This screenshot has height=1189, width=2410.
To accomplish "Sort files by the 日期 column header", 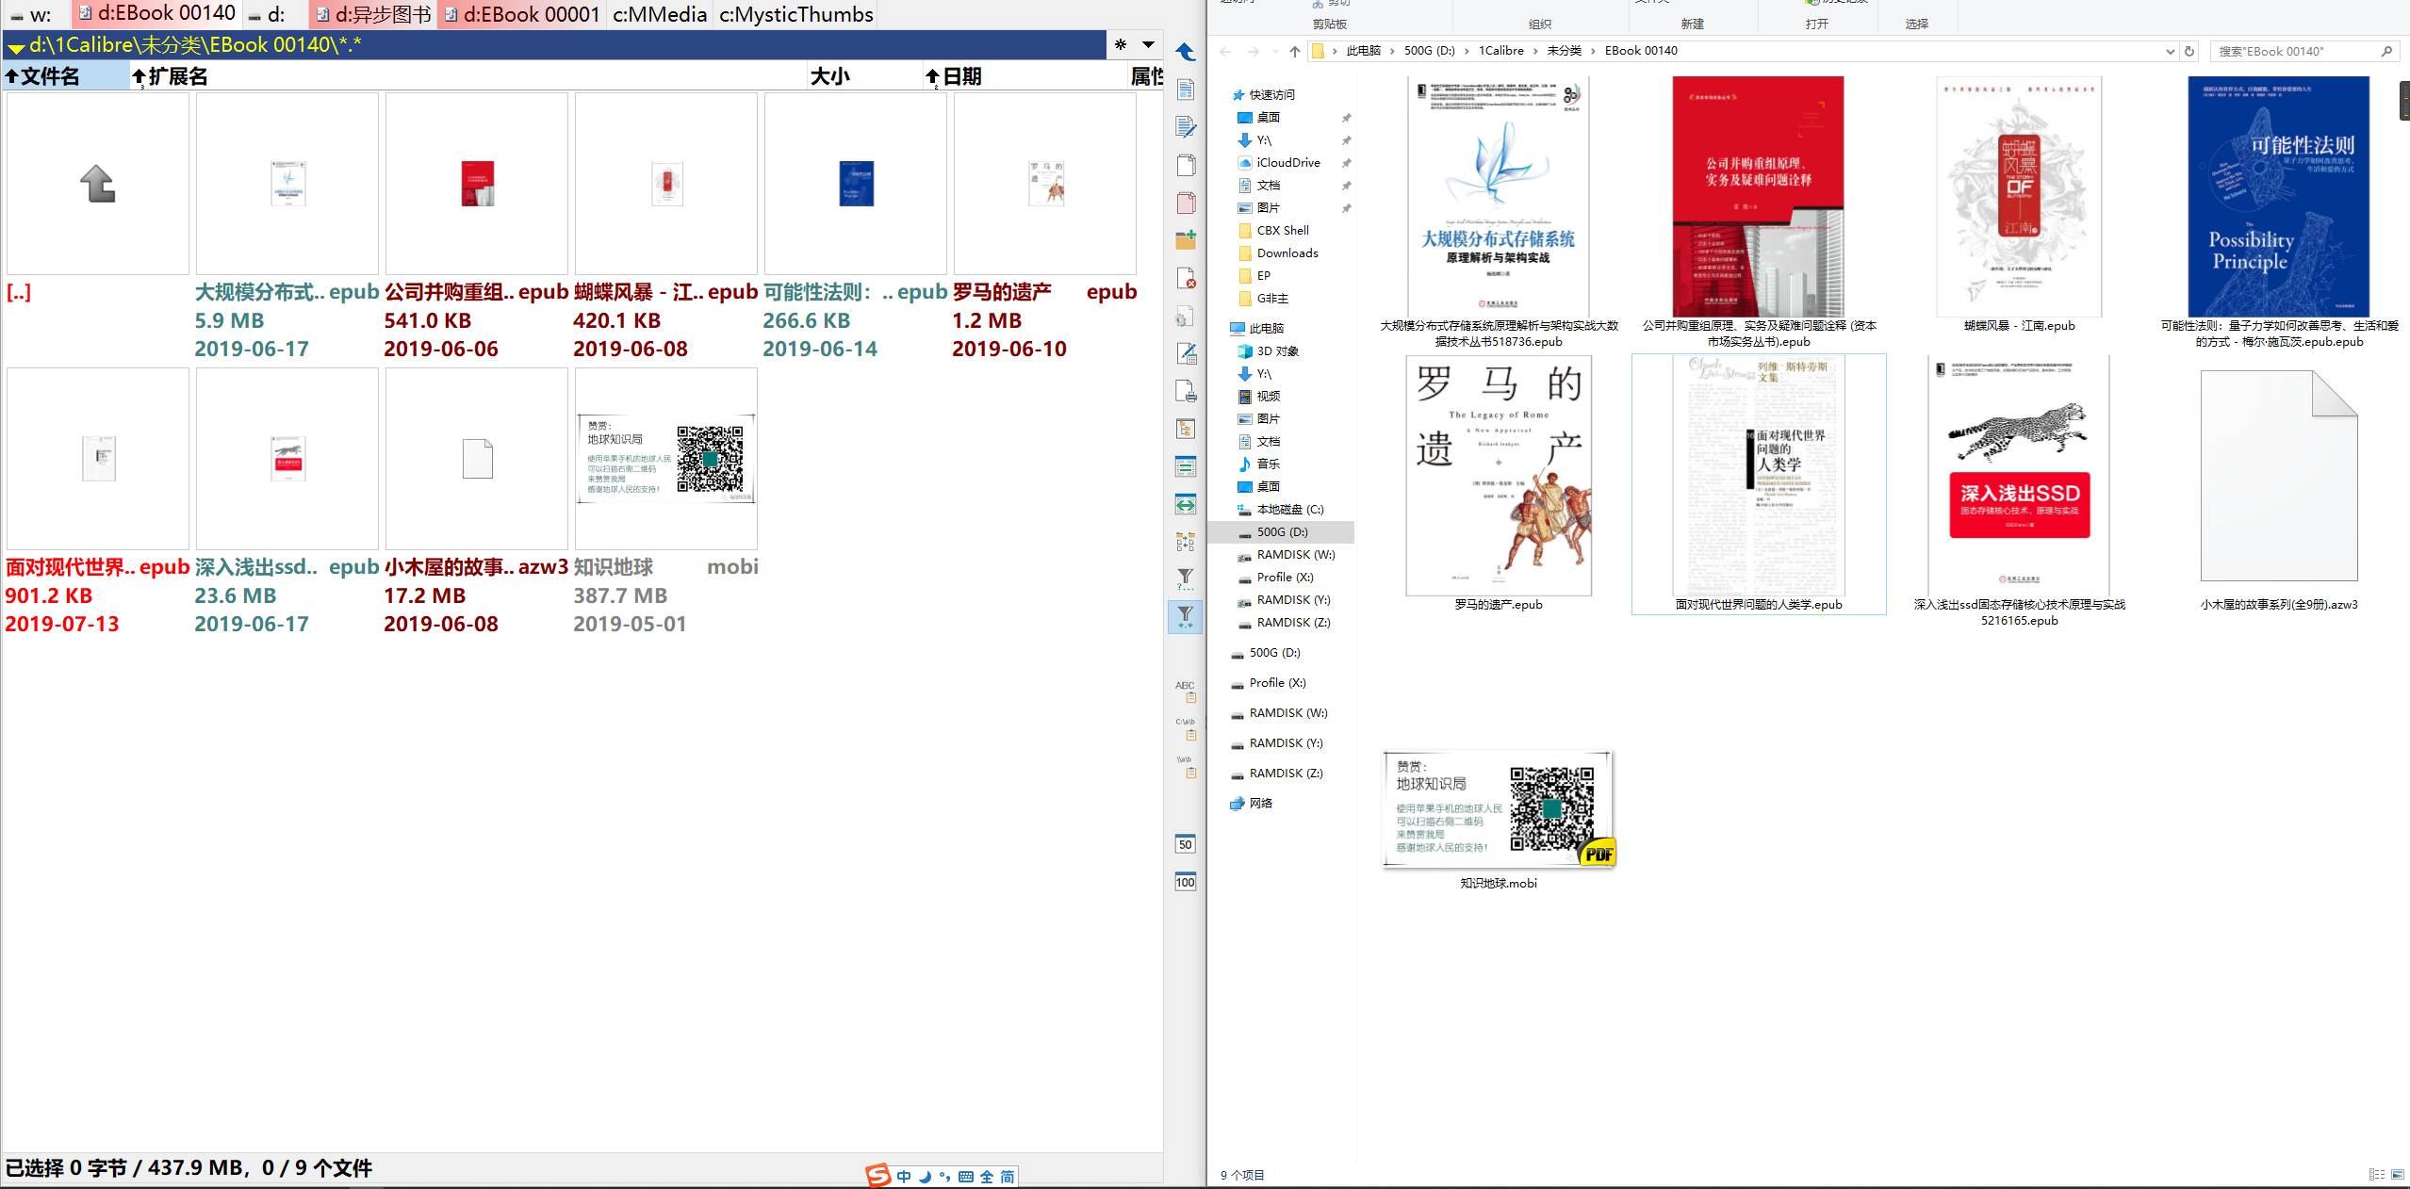I will [961, 76].
